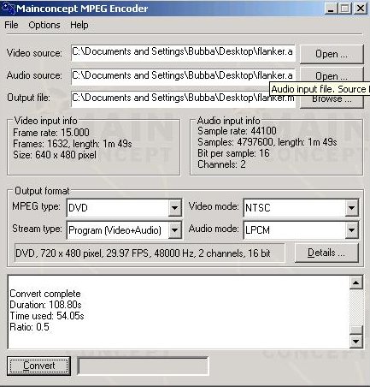Click Open button for Video source
The image size is (370, 387).
click(x=332, y=54)
